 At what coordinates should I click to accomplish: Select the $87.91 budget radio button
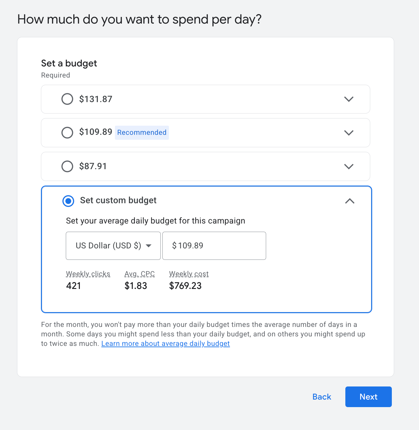click(67, 166)
